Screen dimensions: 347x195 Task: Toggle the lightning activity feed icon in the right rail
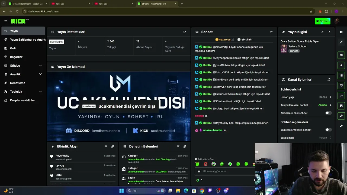tap(341, 65)
